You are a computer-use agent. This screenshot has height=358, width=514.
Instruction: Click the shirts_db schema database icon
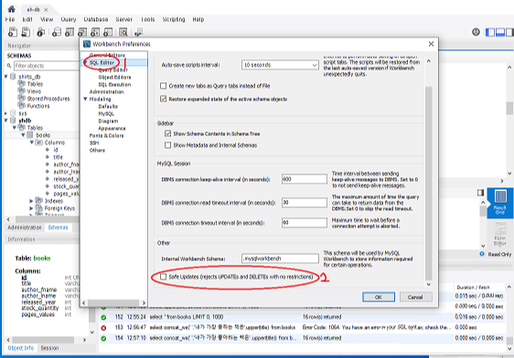13,77
